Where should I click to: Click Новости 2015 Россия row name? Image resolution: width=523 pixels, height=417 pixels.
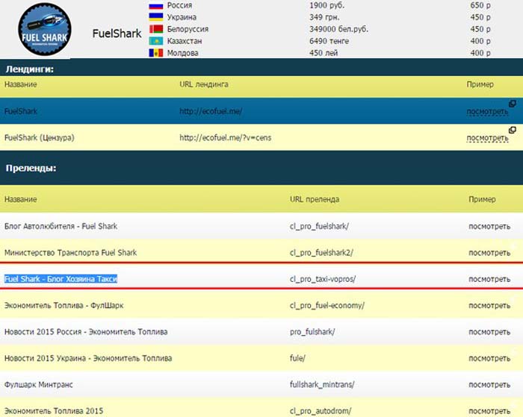point(86,332)
